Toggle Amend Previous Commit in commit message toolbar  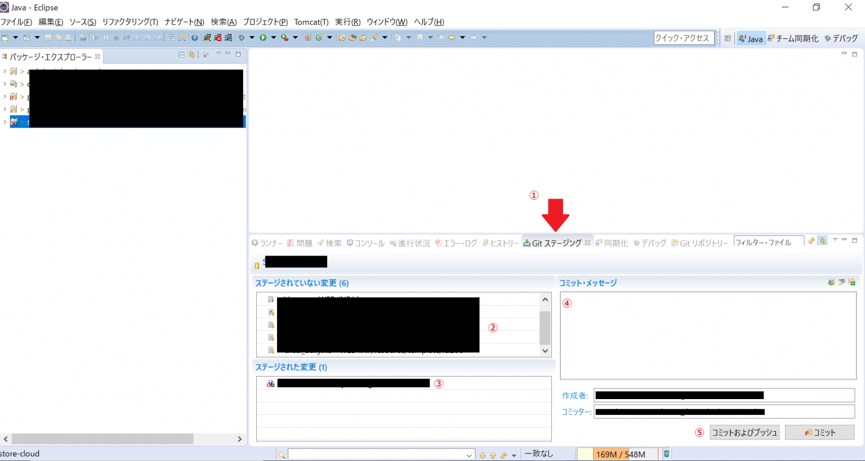pyautogui.click(x=832, y=281)
